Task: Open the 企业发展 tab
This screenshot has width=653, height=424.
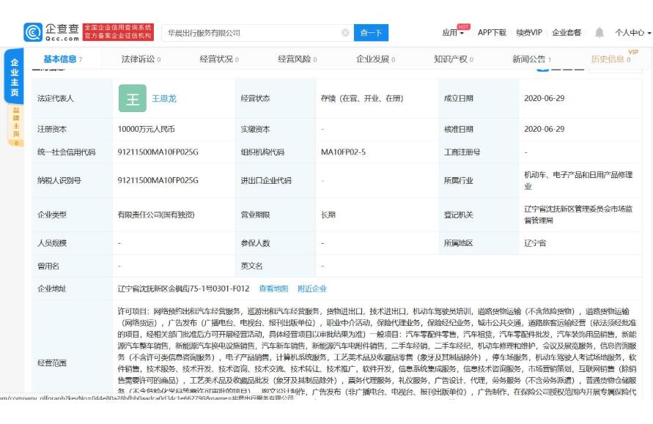Action: 376,59
